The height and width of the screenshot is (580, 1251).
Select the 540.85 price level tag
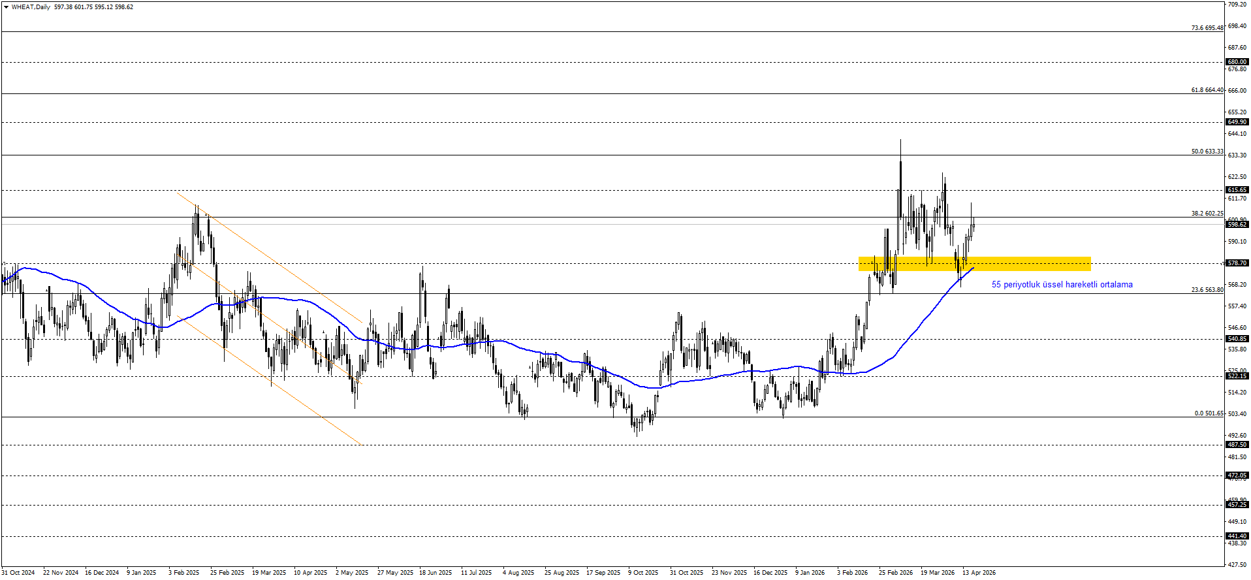click(x=1237, y=339)
